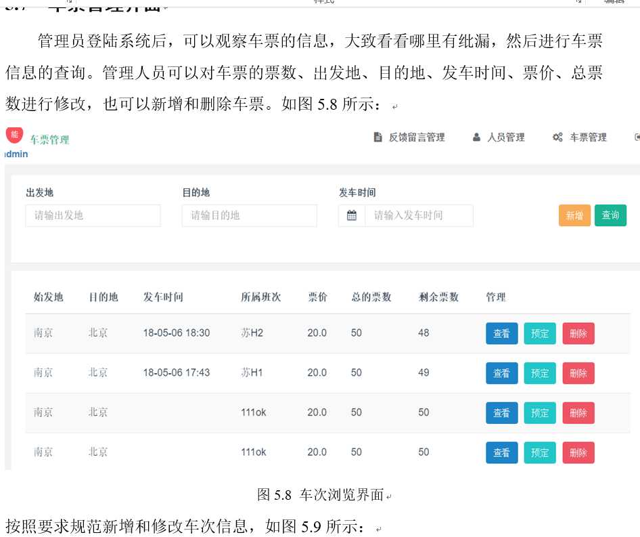Viewport: 640px width, 537px height.
Task: Click the person icon next to 人员管理
Action: [x=477, y=137]
